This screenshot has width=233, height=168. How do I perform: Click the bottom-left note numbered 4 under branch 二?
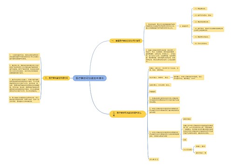24,99
